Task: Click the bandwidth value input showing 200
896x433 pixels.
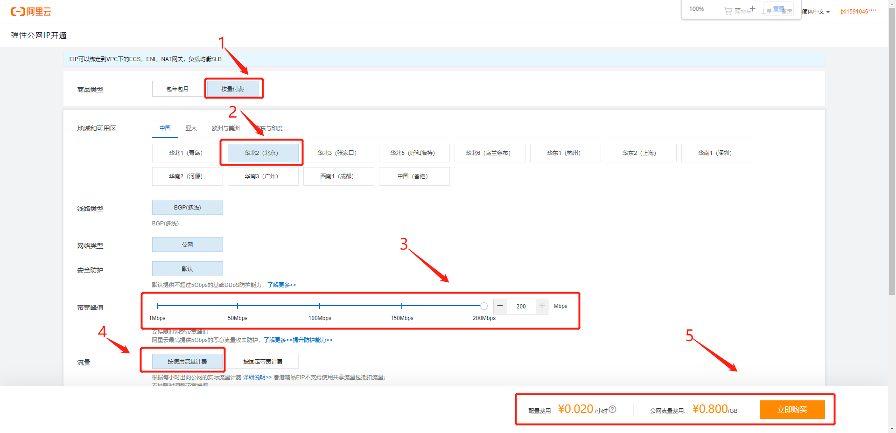Action: pyautogui.click(x=521, y=307)
